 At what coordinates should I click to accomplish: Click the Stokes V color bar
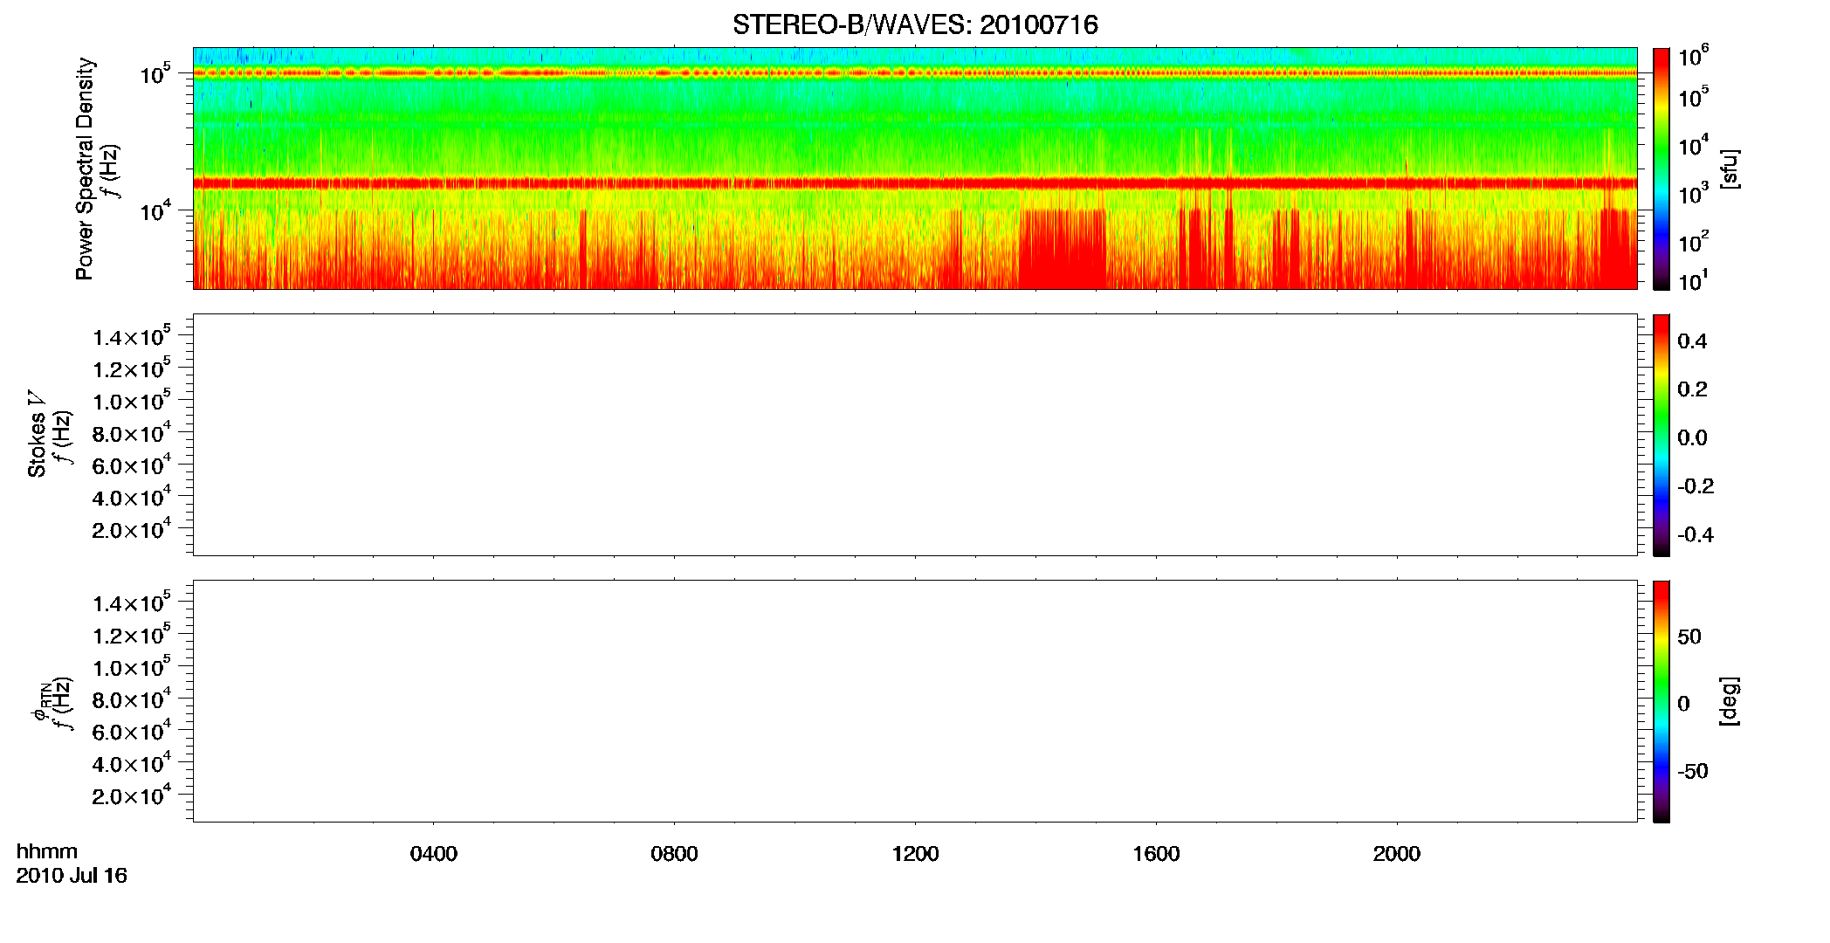point(1661,435)
